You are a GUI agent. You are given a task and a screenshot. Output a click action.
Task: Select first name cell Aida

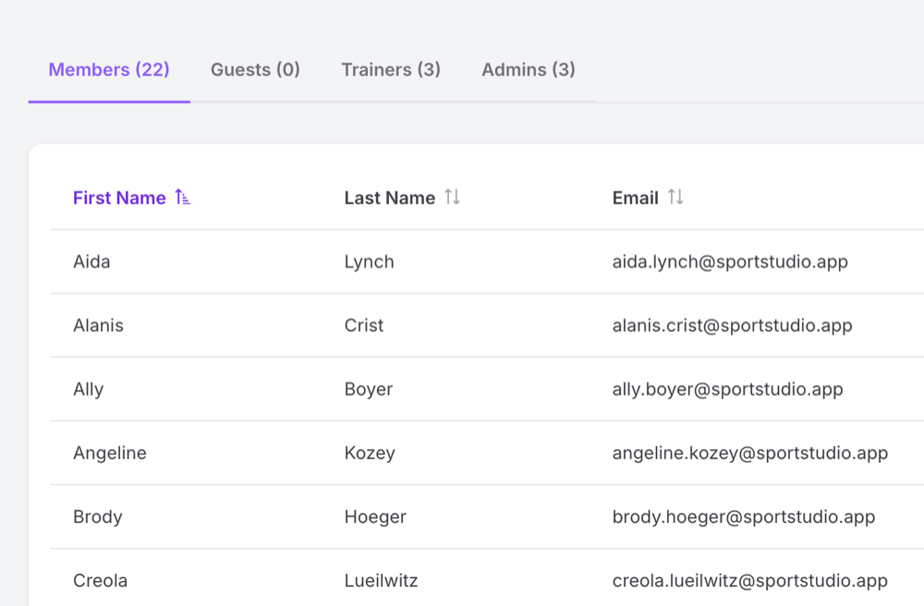click(x=91, y=261)
